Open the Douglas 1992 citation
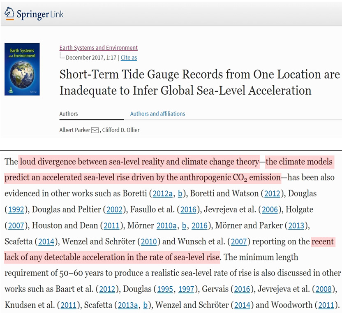This screenshot has width=342, height=313. (16, 209)
